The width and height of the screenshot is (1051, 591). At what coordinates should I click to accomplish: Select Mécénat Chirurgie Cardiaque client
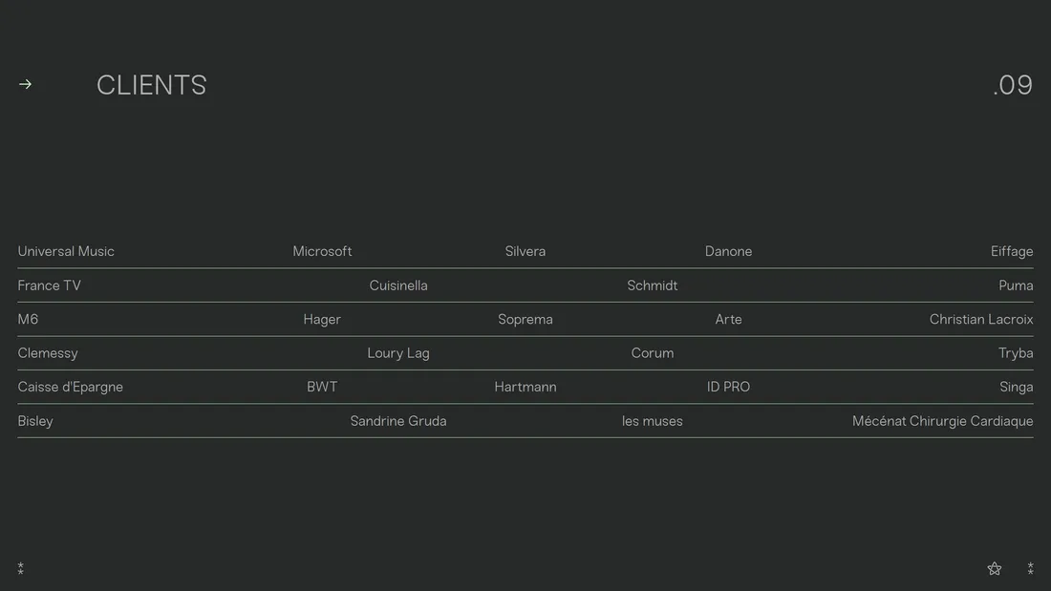tap(942, 421)
